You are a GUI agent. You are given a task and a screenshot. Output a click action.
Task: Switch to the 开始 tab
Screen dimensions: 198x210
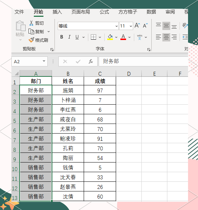pyautogui.click(x=38, y=12)
